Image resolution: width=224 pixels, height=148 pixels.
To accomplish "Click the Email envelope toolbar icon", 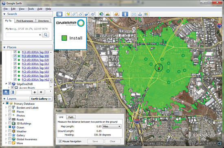I will pyautogui.click(x=134, y=14).
